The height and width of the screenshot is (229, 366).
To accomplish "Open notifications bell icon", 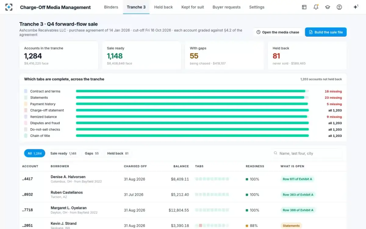I will pyautogui.click(x=316, y=7).
